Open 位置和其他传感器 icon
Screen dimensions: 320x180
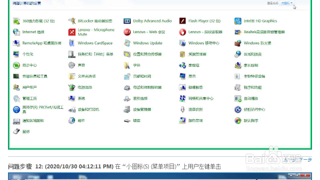(127, 54)
